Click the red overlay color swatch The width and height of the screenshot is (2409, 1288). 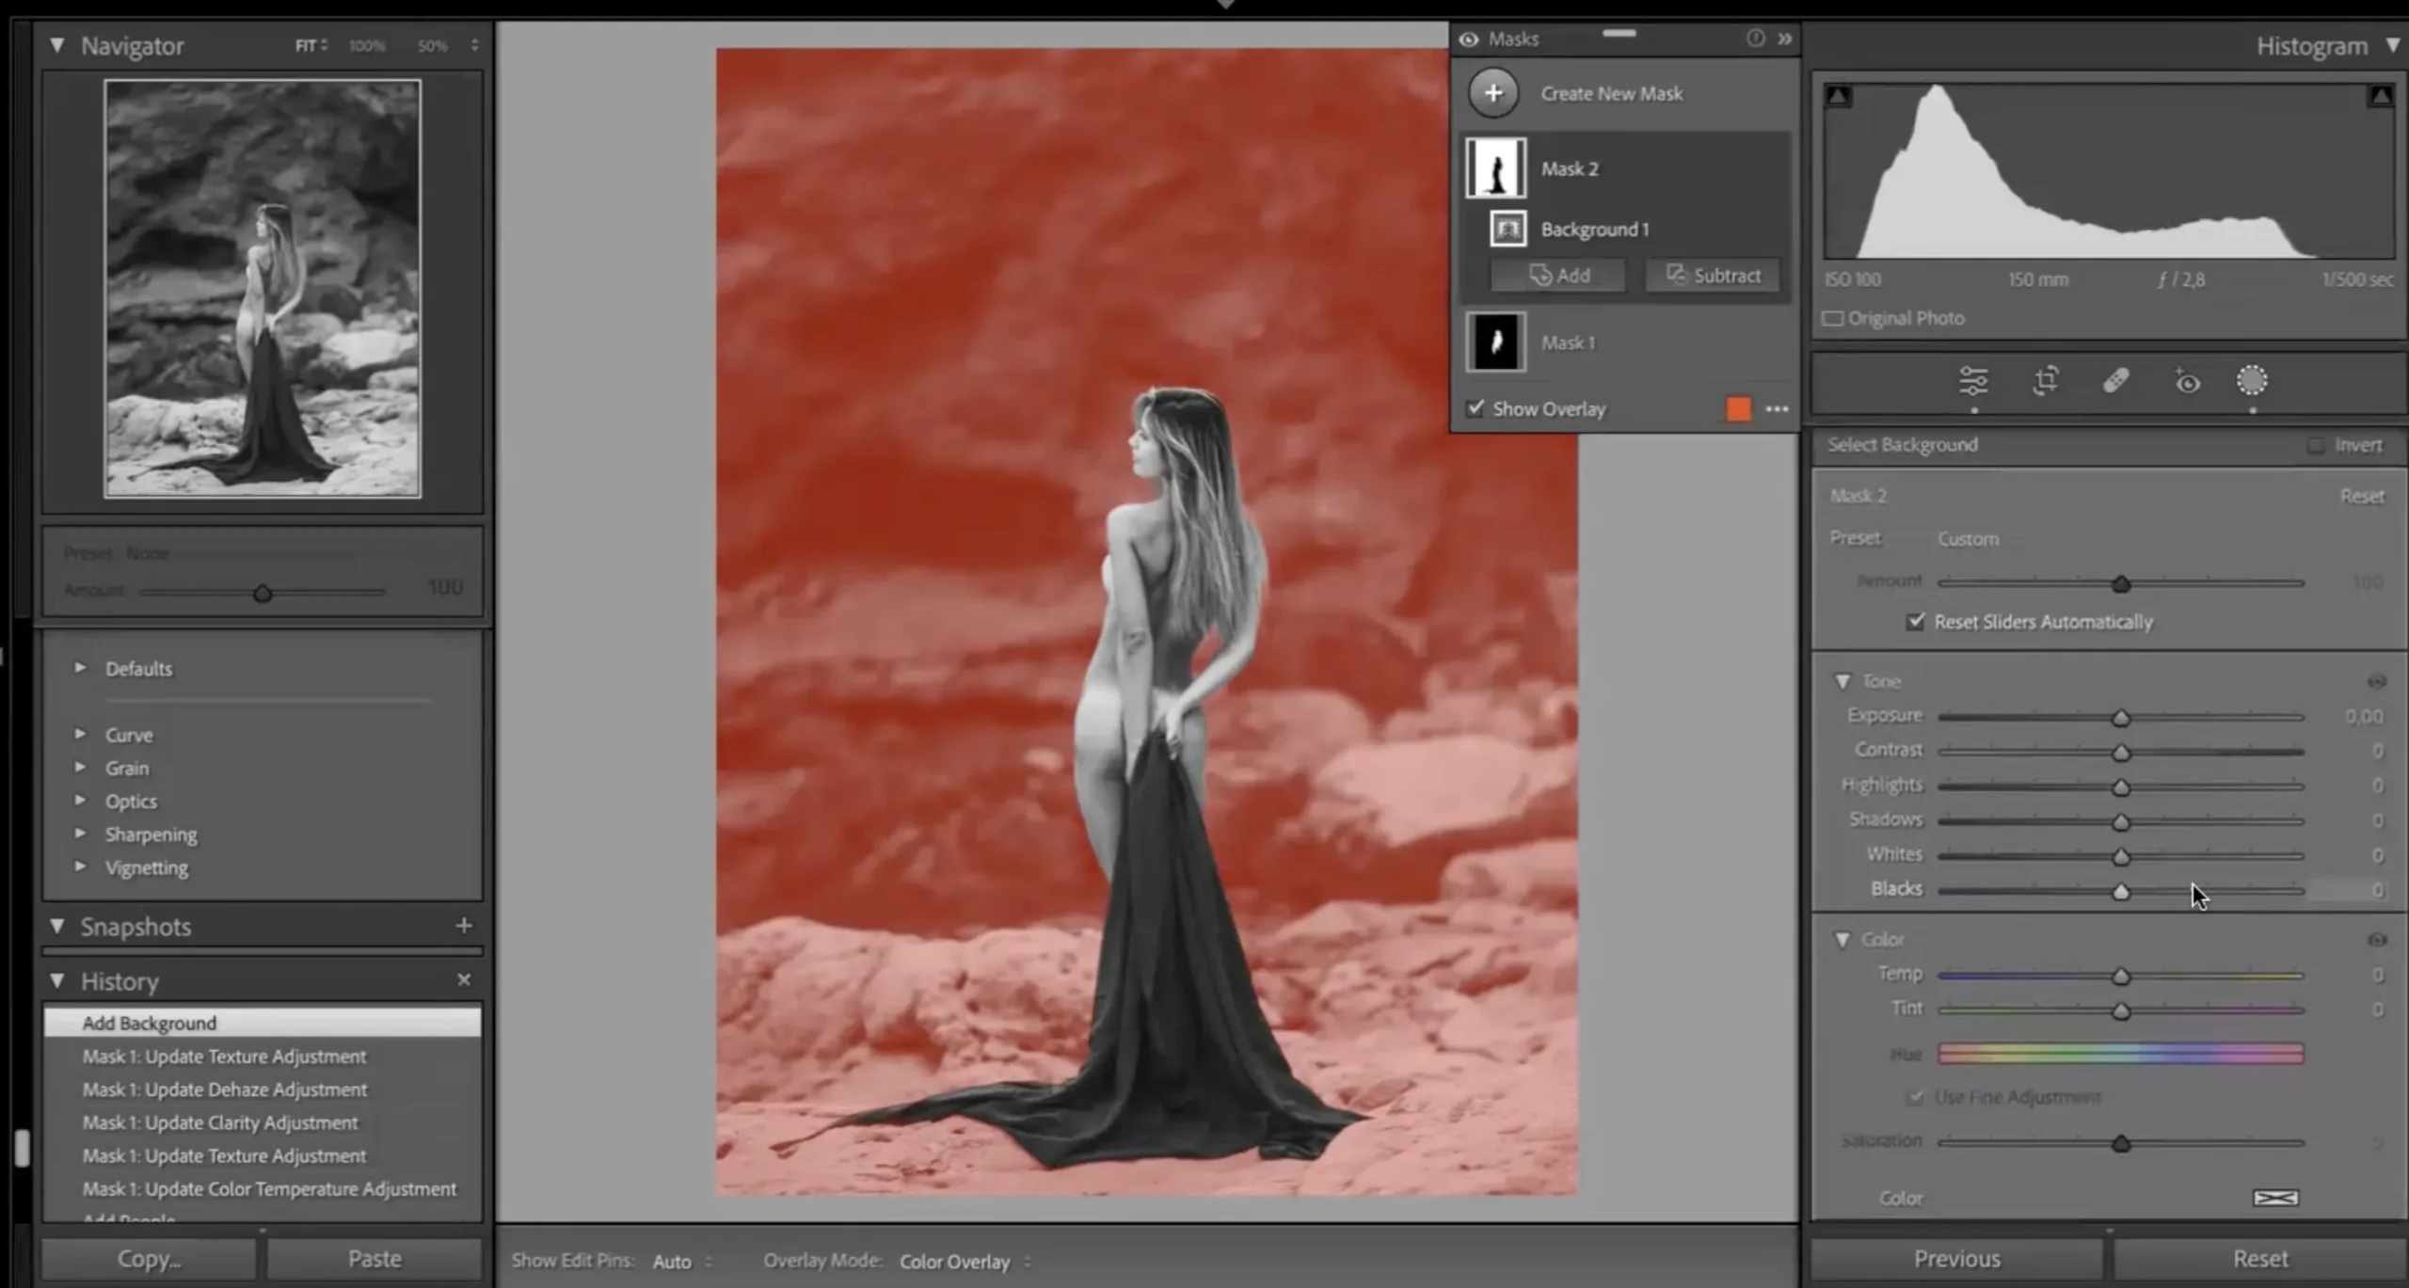click(1737, 408)
